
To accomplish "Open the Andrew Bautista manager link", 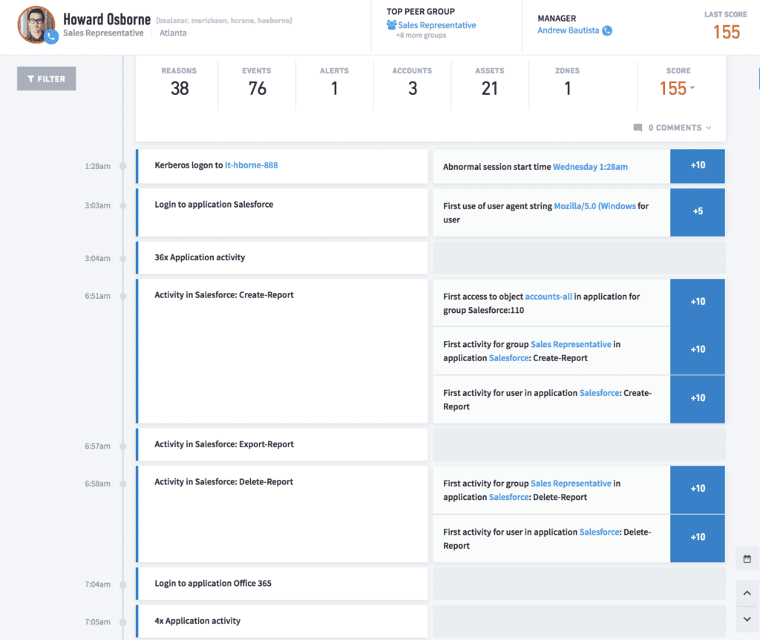I will point(569,31).
